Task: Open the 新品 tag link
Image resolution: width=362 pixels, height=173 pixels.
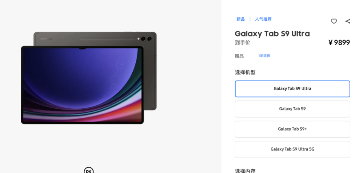Action: pos(241,19)
